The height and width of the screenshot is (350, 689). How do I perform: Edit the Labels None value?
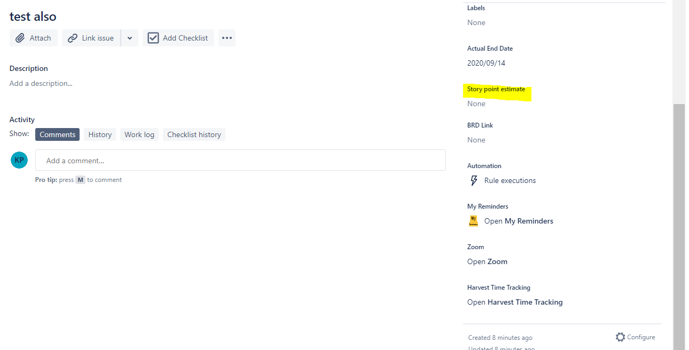(476, 22)
